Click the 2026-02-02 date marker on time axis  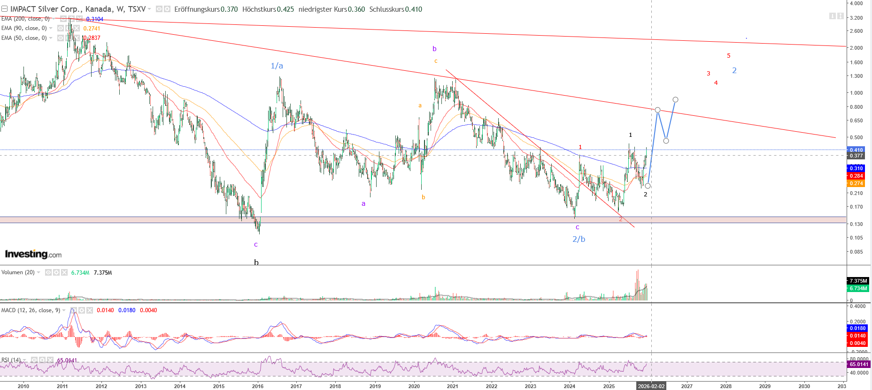click(651, 386)
